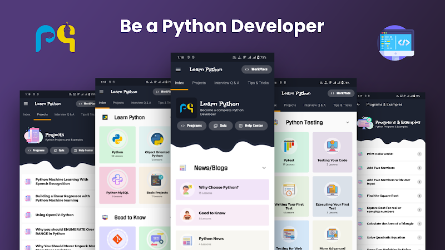Tap WorkPlace in the Python Testing phone

[x=341, y=93]
